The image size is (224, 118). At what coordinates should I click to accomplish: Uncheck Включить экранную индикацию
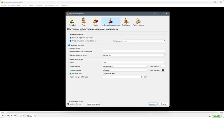pos(71,38)
